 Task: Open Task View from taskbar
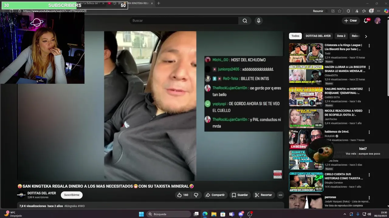tap(196, 214)
